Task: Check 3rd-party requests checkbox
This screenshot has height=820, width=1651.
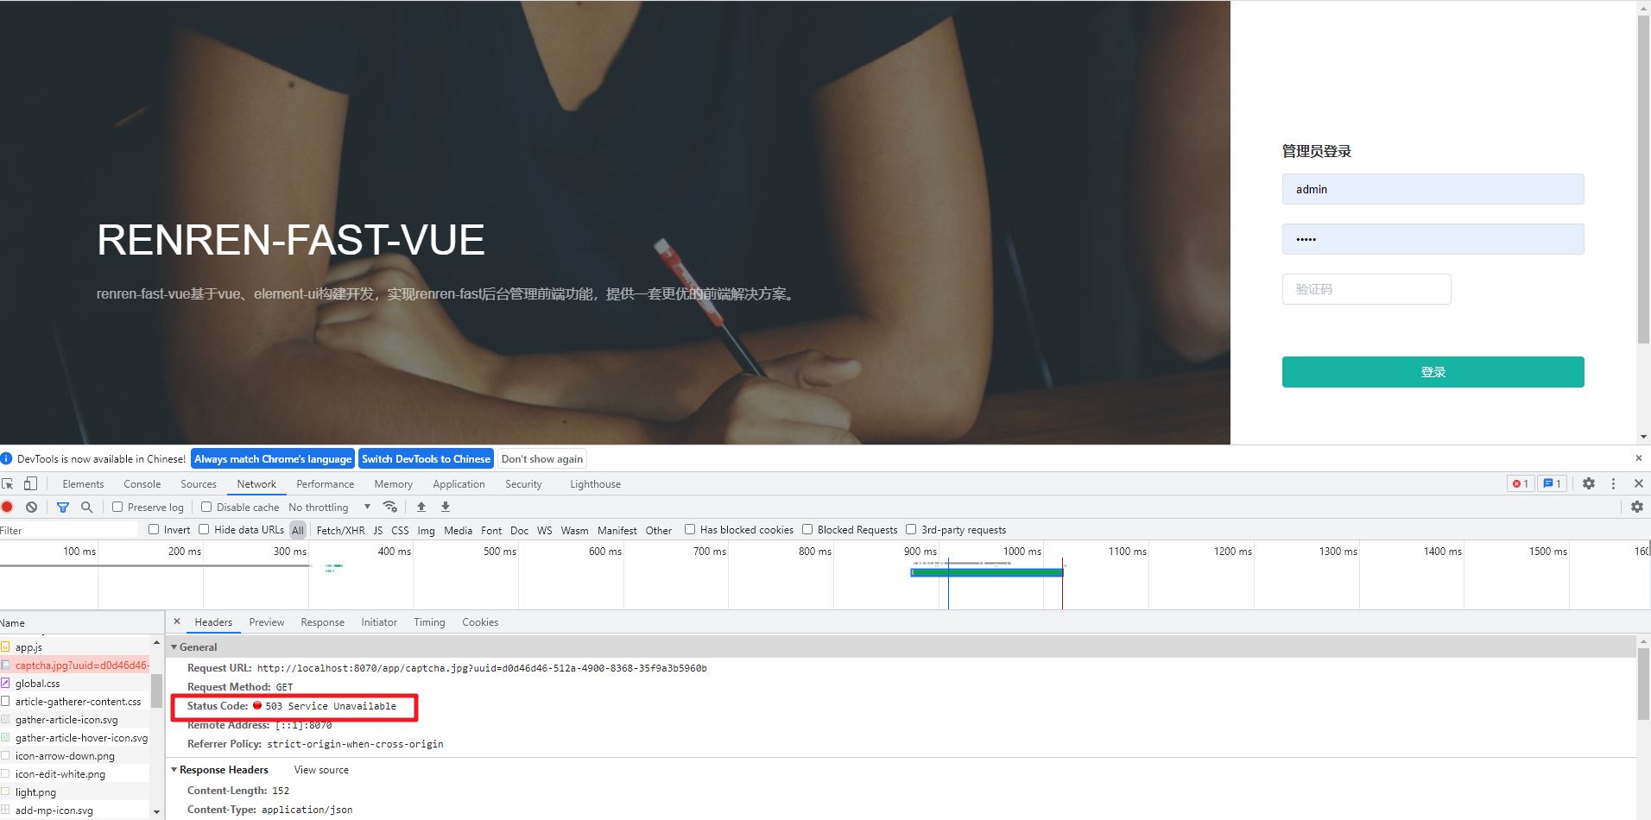Action: [911, 530]
